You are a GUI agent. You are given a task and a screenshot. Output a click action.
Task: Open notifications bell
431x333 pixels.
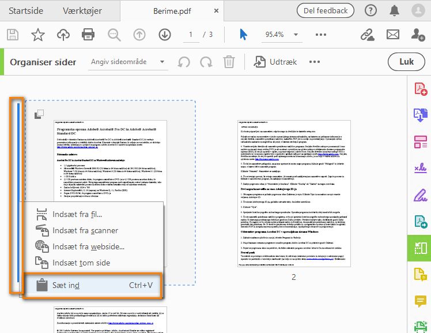click(x=395, y=10)
